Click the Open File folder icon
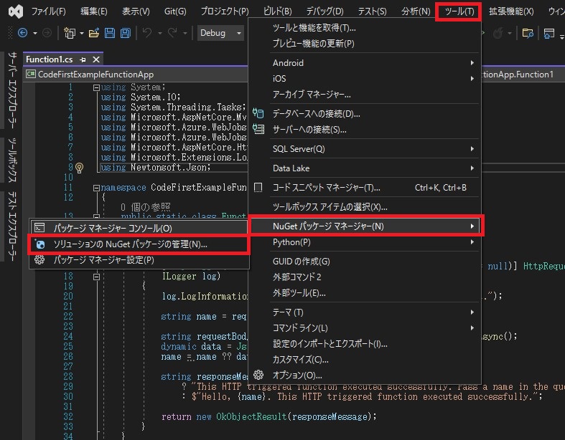This screenshot has width=565, height=440. click(x=94, y=33)
